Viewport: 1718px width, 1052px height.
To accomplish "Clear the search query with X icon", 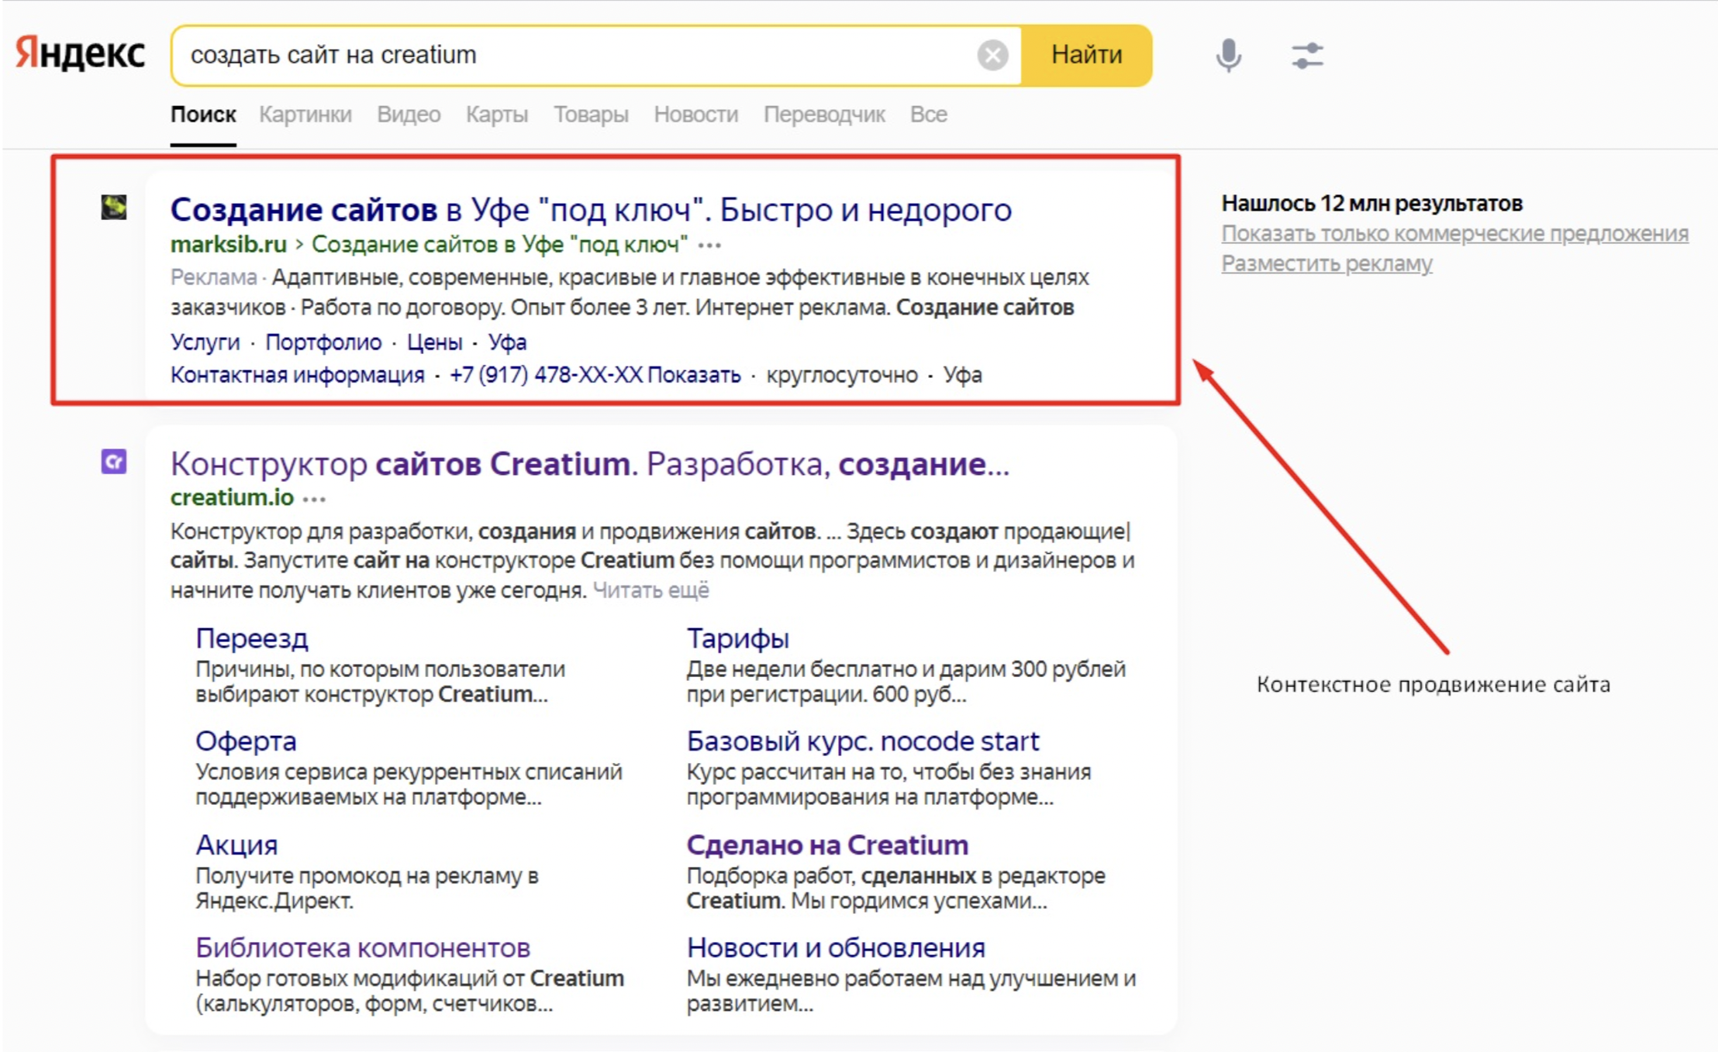I will pyautogui.click(x=992, y=55).
